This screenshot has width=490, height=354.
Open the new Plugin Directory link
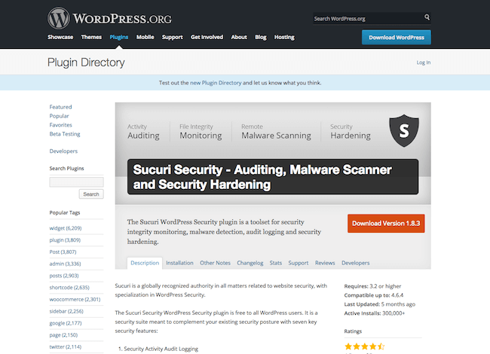click(x=216, y=83)
